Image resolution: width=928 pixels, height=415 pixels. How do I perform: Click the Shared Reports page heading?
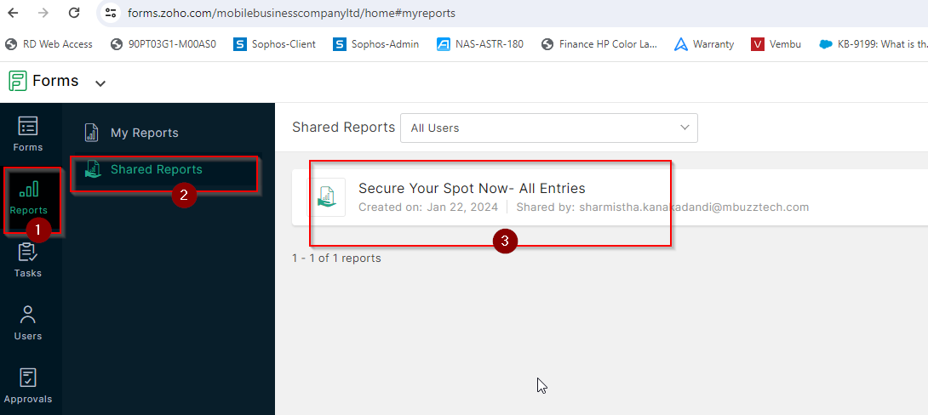[343, 127]
